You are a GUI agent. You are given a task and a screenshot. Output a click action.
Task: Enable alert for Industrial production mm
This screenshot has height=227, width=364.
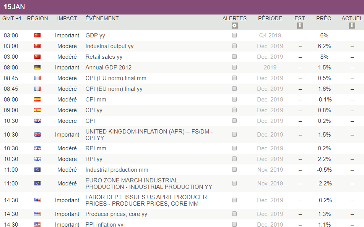234,169
